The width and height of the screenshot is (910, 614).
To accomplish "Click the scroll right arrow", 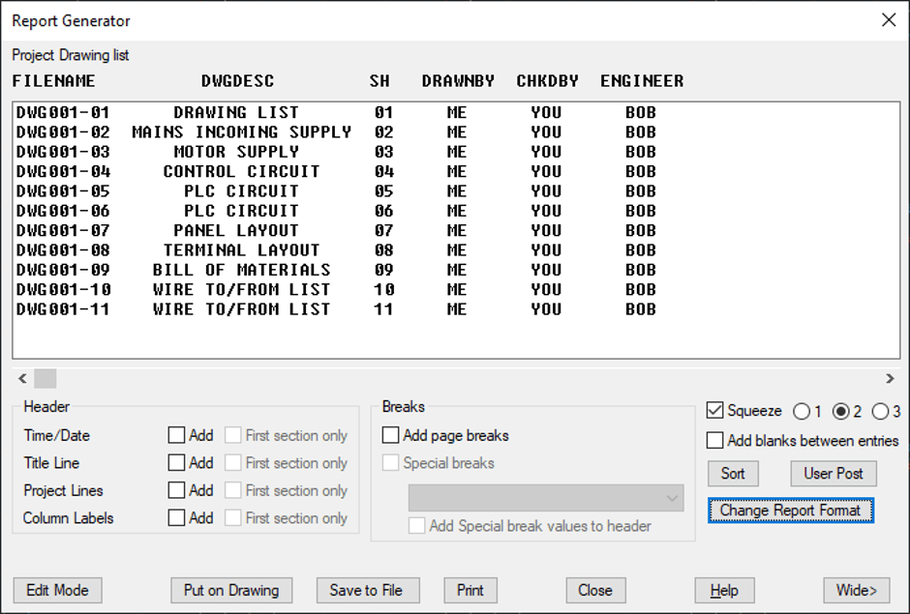I will [890, 379].
